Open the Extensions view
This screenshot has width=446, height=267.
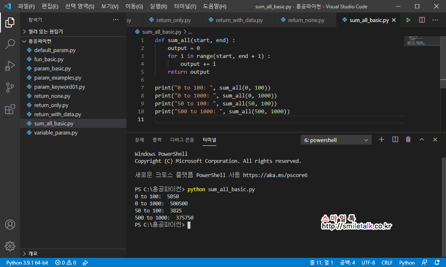pos(10,109)
